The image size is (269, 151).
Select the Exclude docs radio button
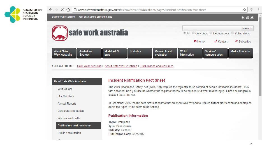211,33
